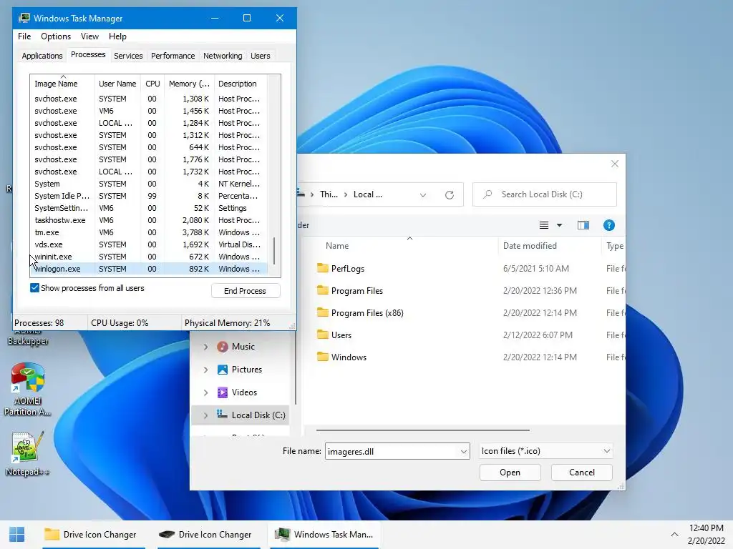The width and height of the screenshot is (733, 549).
Task: Open the Icon files (*.ico) type dropdown
Action: pos(606,451)
